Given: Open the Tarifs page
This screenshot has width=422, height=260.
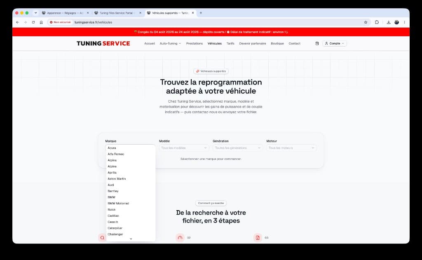Looking at the screenshot, I should 230,43.
